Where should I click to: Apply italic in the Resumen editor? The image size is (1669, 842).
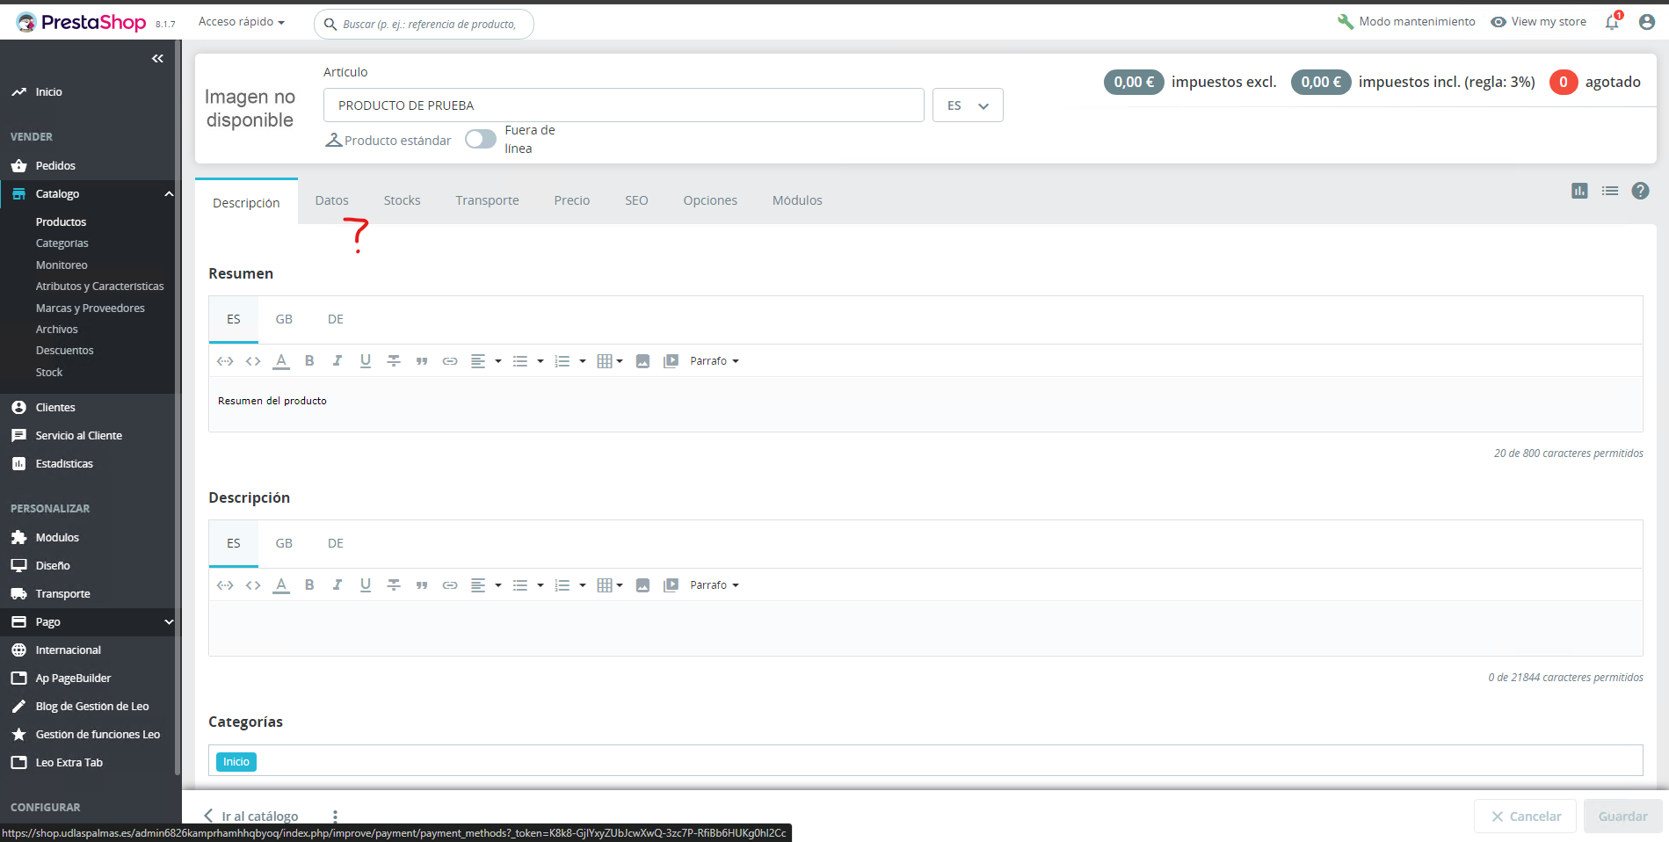(337, 360)
